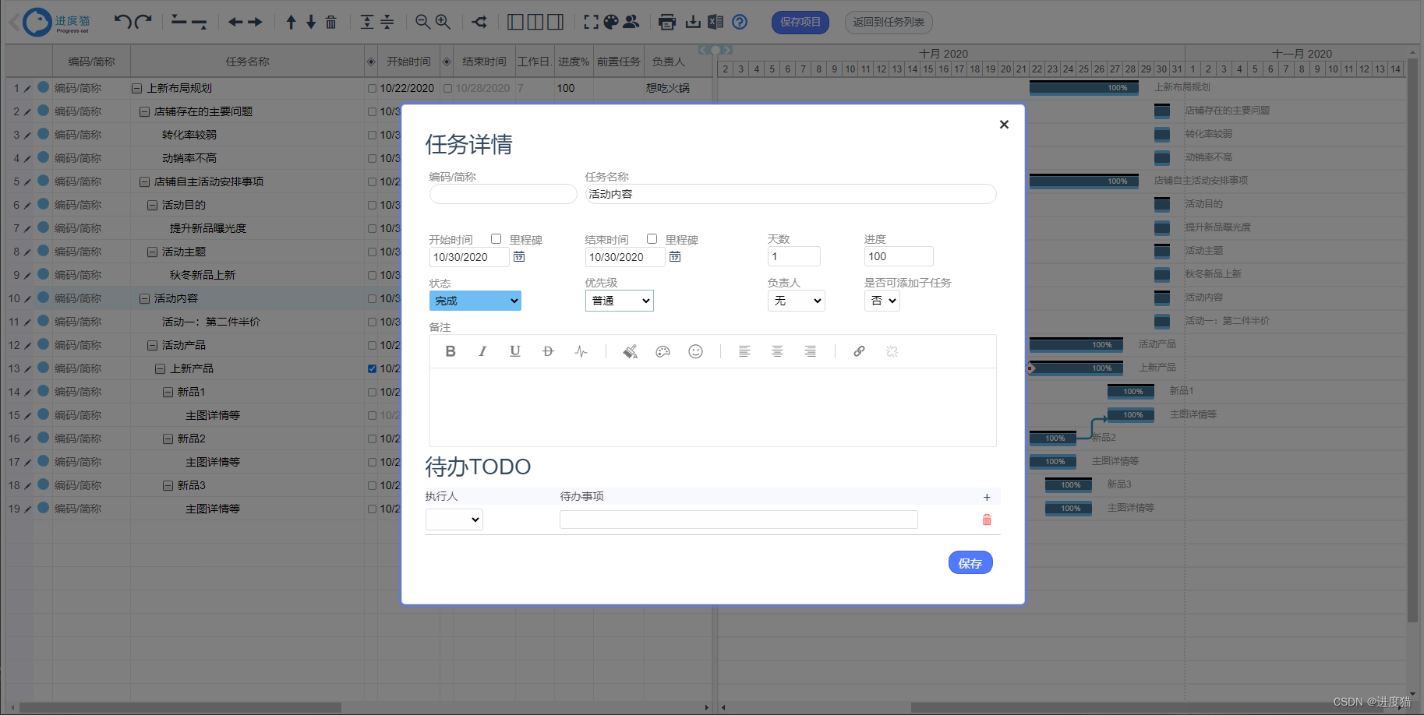This screenshot has width=1424, height=715.
Task: Export to Excel using the toolbar icon
Action: coord(716,22)
